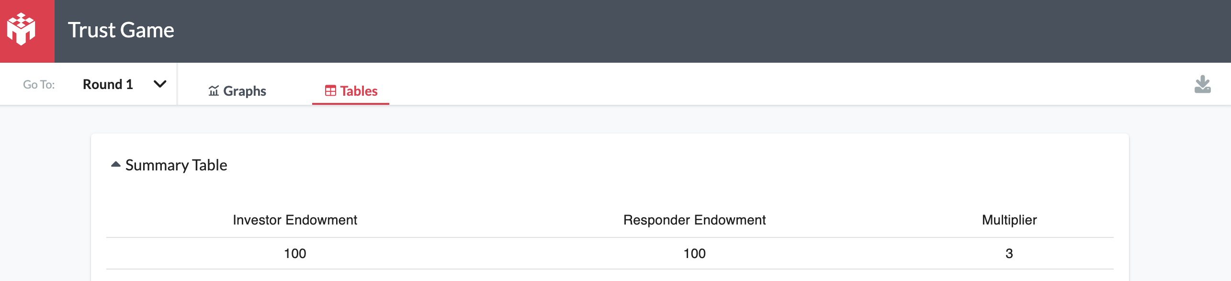
Task: Click the Trust Game title
Action: pyautogui.click(x=121, y=30)
